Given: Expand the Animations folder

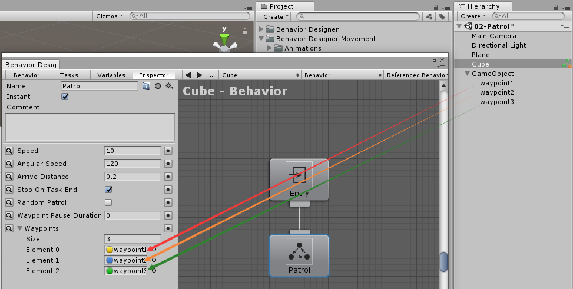Looking at the screenshot, I should (270, 48).
